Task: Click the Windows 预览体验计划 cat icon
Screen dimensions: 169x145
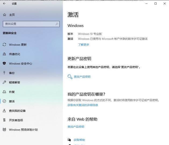Action: [4, 130]
